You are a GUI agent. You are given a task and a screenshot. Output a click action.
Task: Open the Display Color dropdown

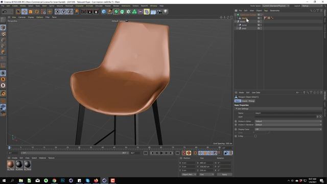pos(288,129)
